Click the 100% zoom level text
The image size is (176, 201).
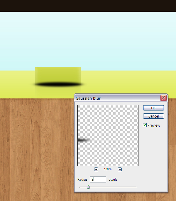pyautogui.click(x=108, y=169)
